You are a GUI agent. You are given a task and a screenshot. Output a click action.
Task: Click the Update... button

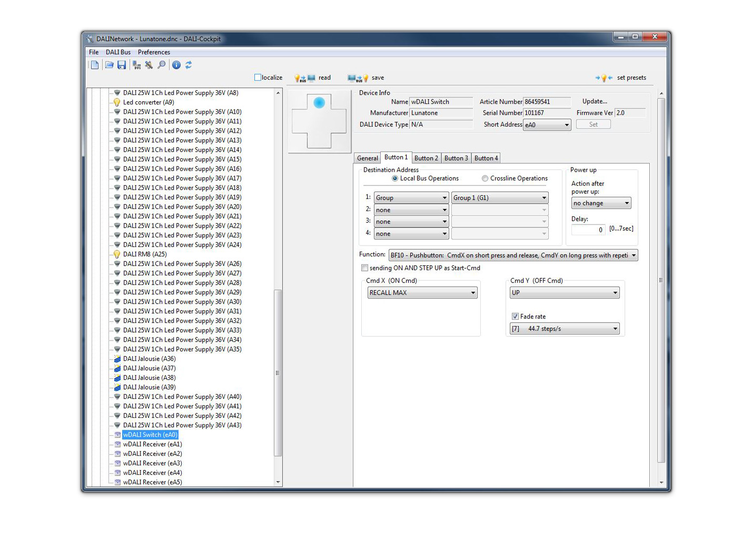[x=595, y=101]
